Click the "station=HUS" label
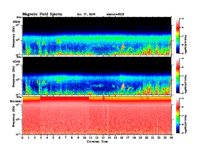The width and height of the screenshot is (204, 158). [x=115, y=14]
